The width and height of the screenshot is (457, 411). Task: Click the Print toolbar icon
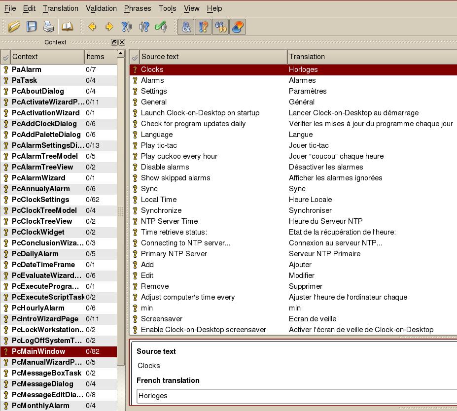coord(48,27)
